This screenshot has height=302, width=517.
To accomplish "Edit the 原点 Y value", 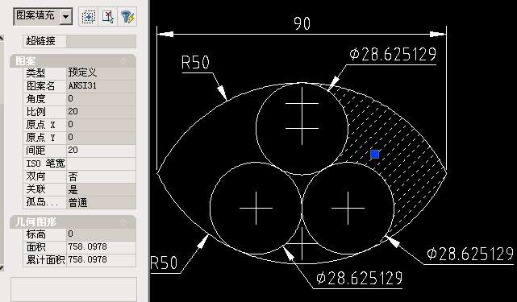I will tap(101, 138).
